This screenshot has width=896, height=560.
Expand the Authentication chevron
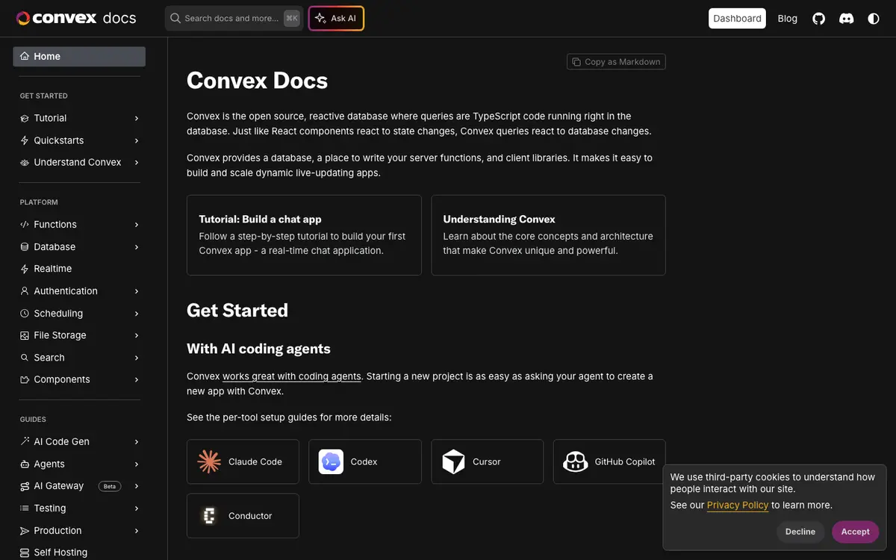[x=137, y=291]
